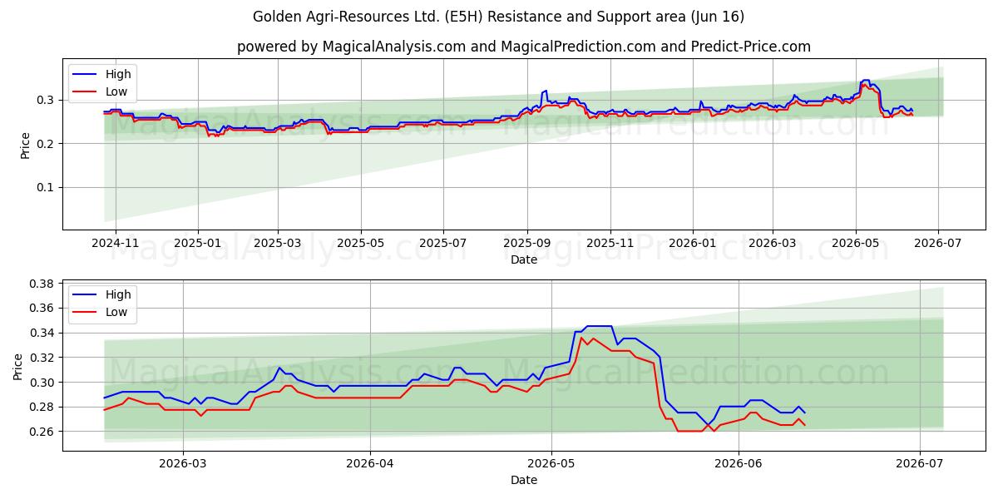Viewport: 998px width, 499px height.
Task: Click the top chart's 'Price' y-axis label
Action: (26, 144)
